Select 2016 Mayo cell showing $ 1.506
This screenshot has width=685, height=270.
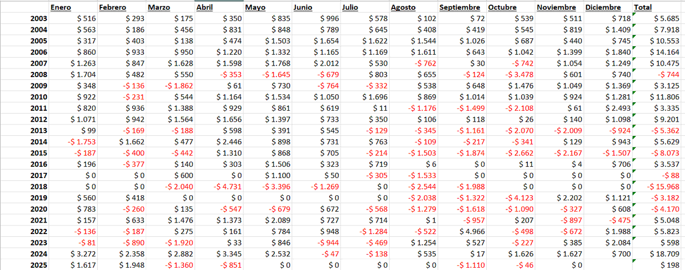pos(268,164)
